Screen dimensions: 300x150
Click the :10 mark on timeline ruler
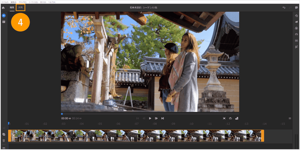click(x=191, y=124)
